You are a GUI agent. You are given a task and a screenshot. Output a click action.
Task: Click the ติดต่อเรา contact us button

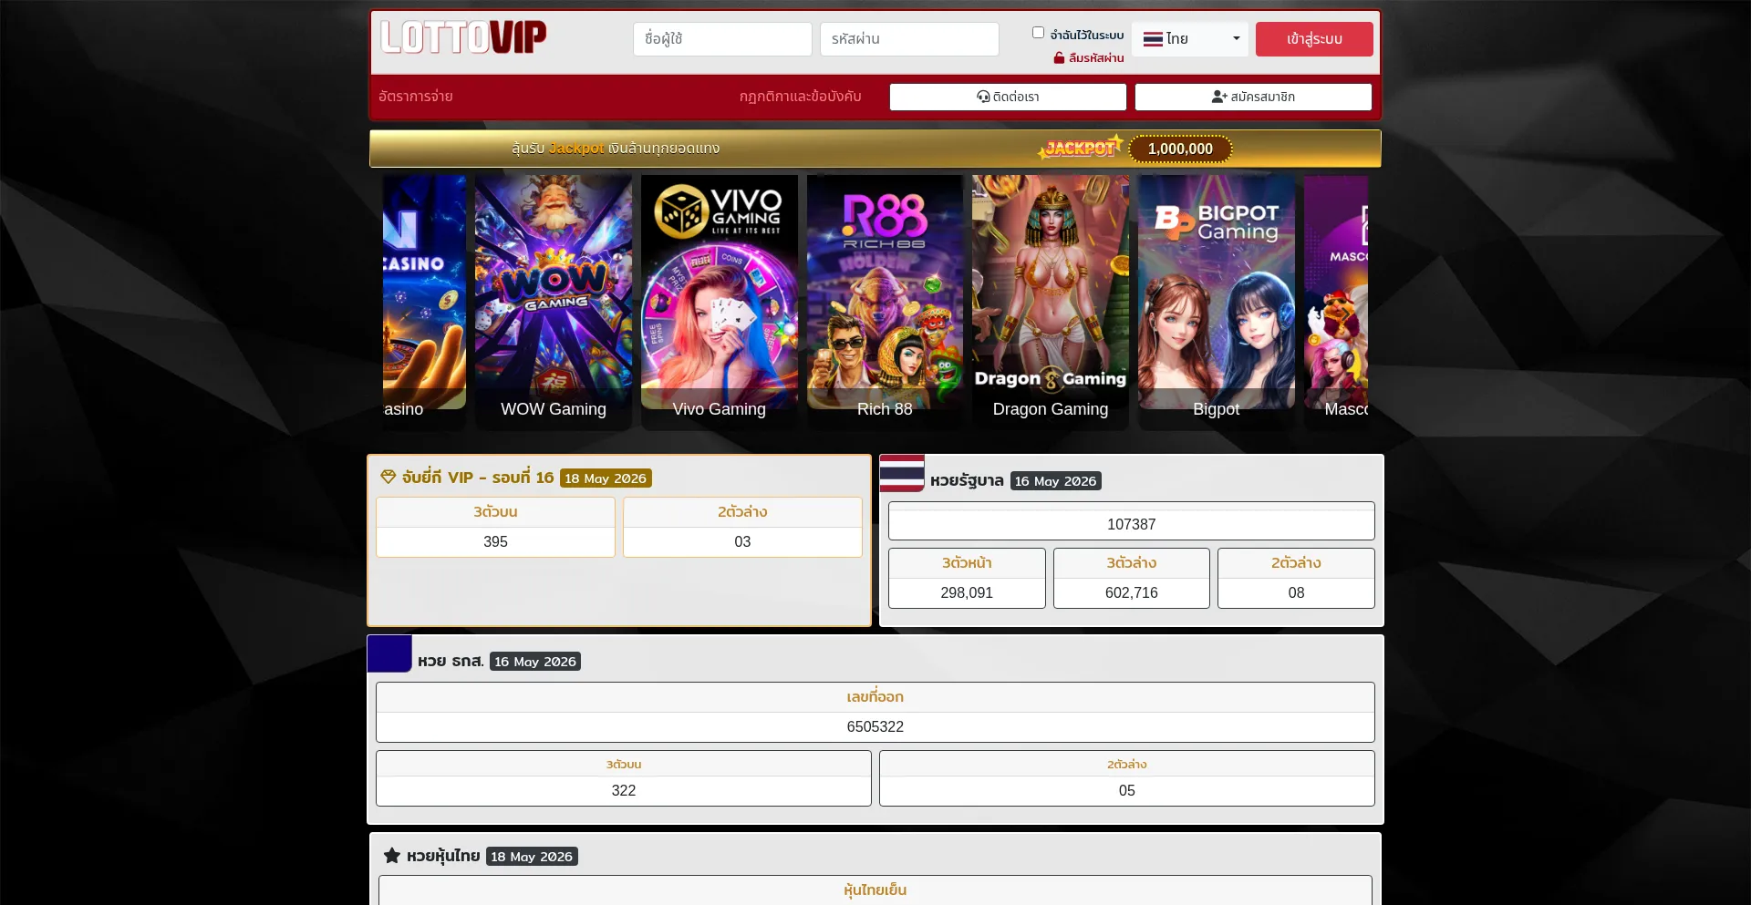pos(1008,97)
